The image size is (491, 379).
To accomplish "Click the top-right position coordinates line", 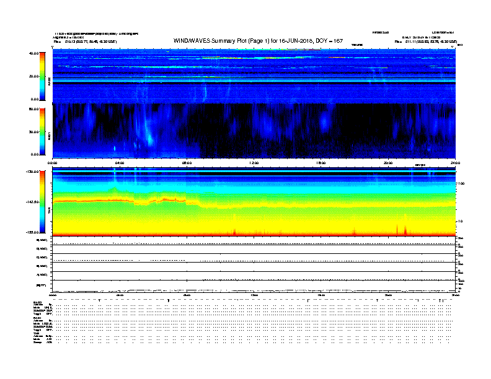I will (426, 41).
